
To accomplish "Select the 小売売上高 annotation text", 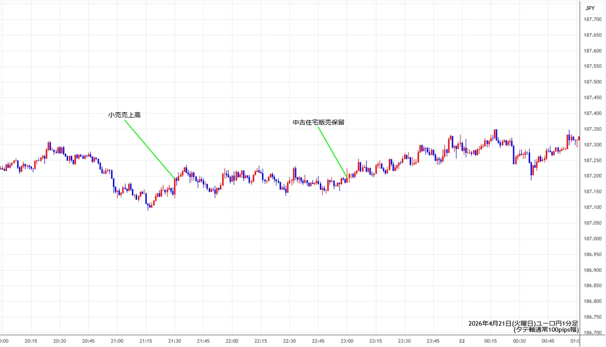I will (x=124, y=115).
